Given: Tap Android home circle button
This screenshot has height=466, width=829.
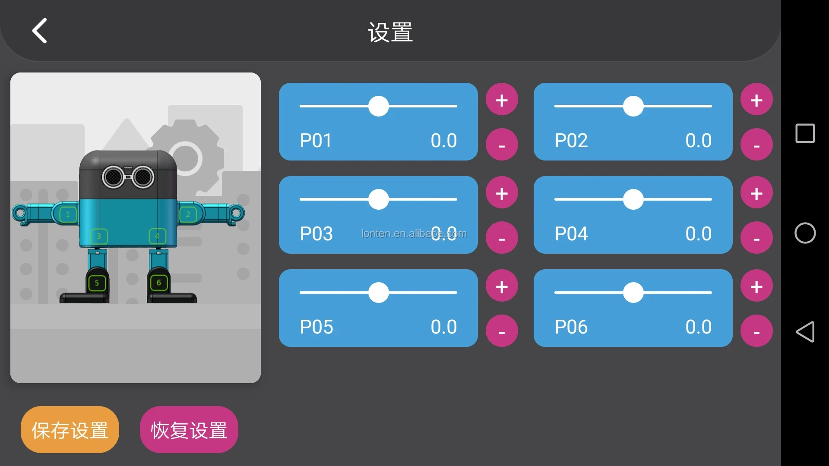Looking at the screenshot, I should 805,233.
